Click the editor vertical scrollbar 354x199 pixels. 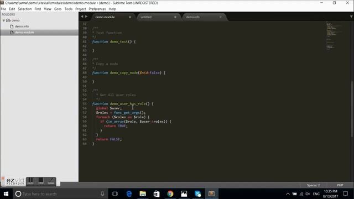[352, 108]
